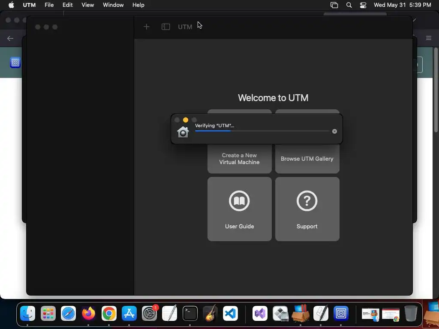Open the wooden crate Windows app in Dock
Image resolution: width=439 pixels, height=329 pixels.
tap(301, 313)
